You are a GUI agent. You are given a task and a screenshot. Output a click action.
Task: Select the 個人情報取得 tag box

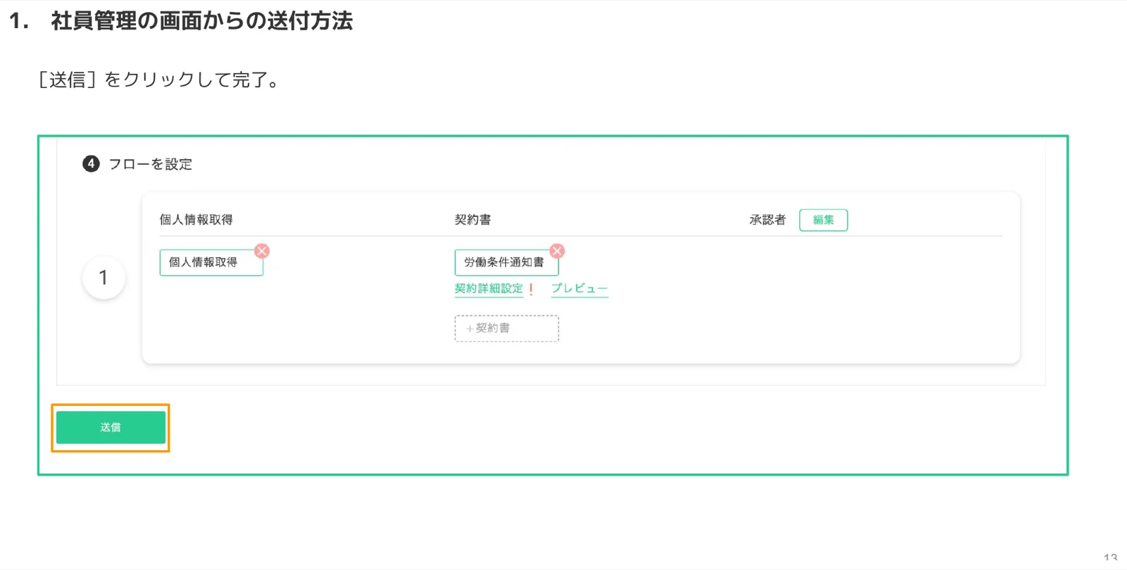point(211,262)
